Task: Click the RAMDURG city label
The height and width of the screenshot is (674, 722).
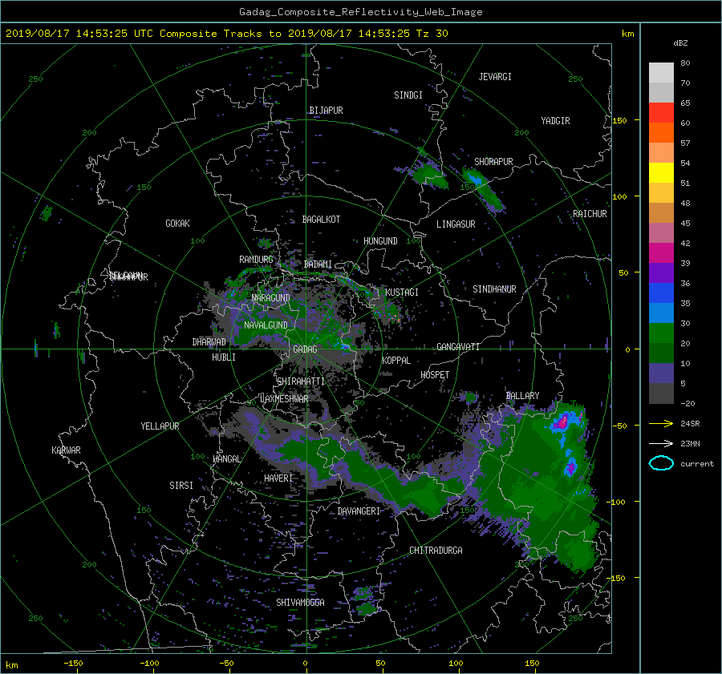Action: (256, 260)
